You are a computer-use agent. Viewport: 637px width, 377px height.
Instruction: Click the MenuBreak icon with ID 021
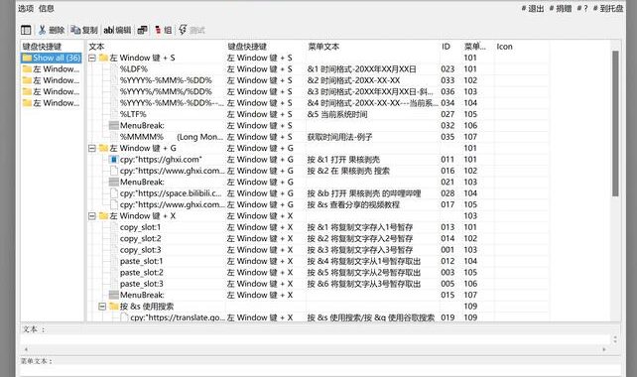point(114,182)
